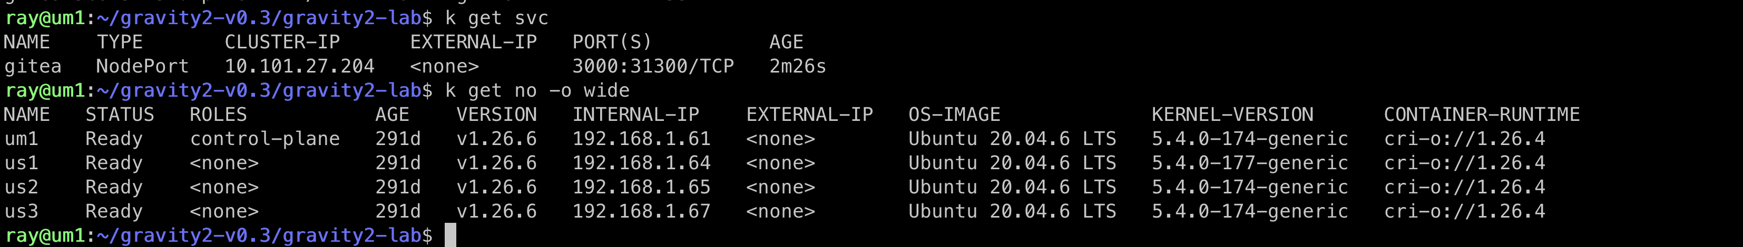Image resolution: width=1743 pixels, height=247 pixels.
Task: Click internal IP 192.168.1.61
Action: [641, 139]
